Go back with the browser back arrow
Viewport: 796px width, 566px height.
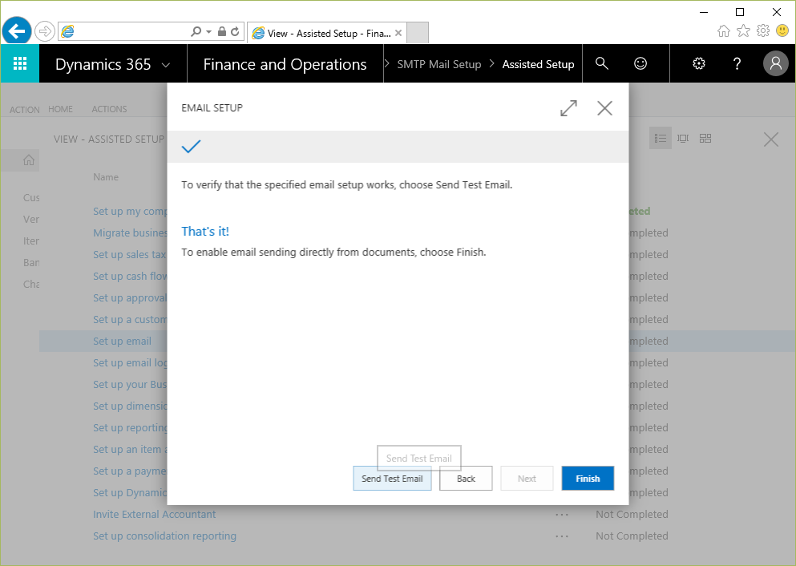pyautogui.click(x=17, y=31)
